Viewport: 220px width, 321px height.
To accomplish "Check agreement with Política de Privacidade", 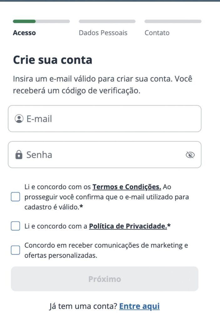I will [x=15, y=226].
